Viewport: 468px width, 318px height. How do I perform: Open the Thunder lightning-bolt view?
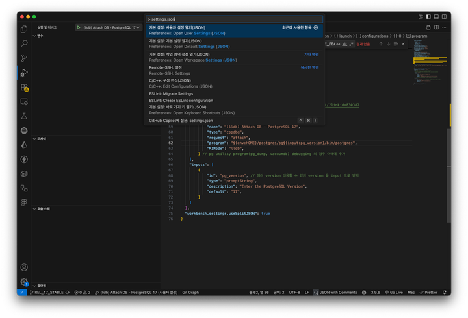coord(24,160)
